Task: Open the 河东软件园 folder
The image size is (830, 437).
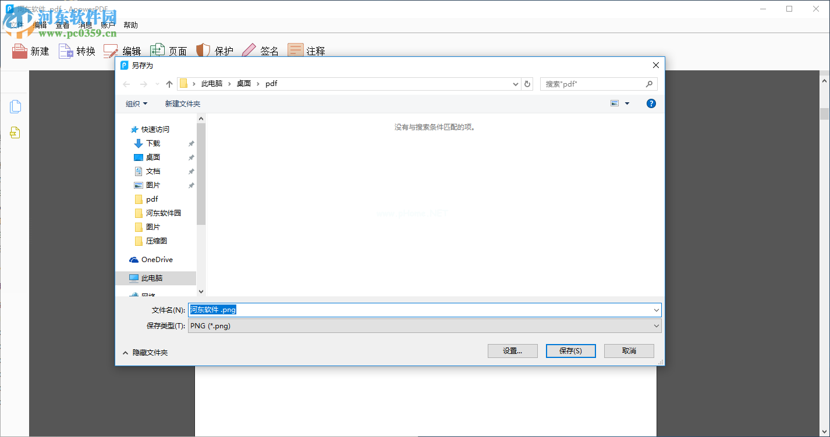Action: [164, 213]
